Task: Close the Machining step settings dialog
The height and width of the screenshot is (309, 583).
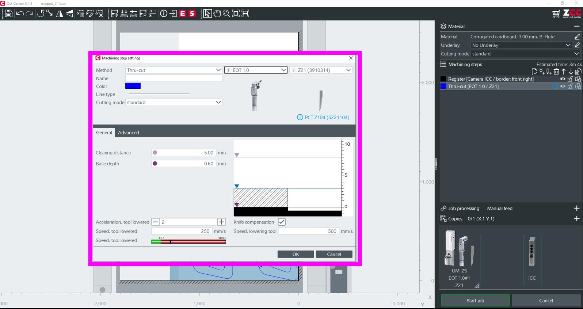Action: click(x=351, y=58)
